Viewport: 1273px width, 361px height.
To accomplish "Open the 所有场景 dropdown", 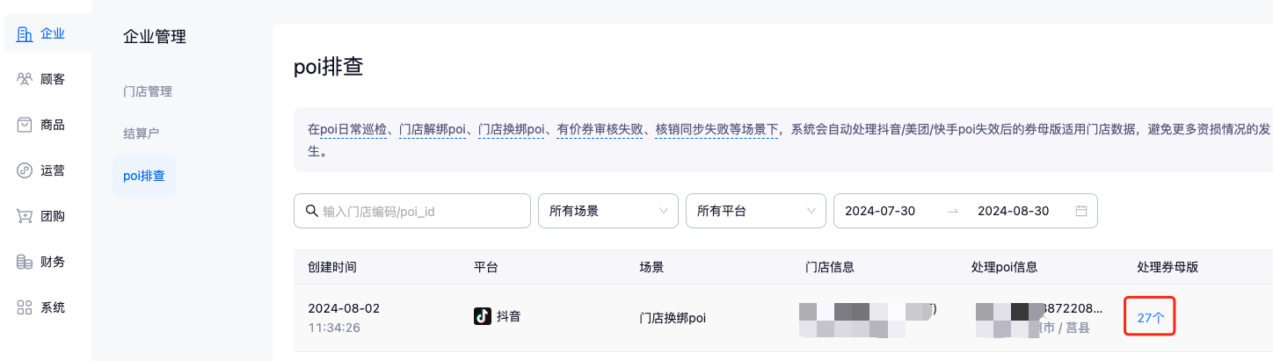I will (607, 211).
